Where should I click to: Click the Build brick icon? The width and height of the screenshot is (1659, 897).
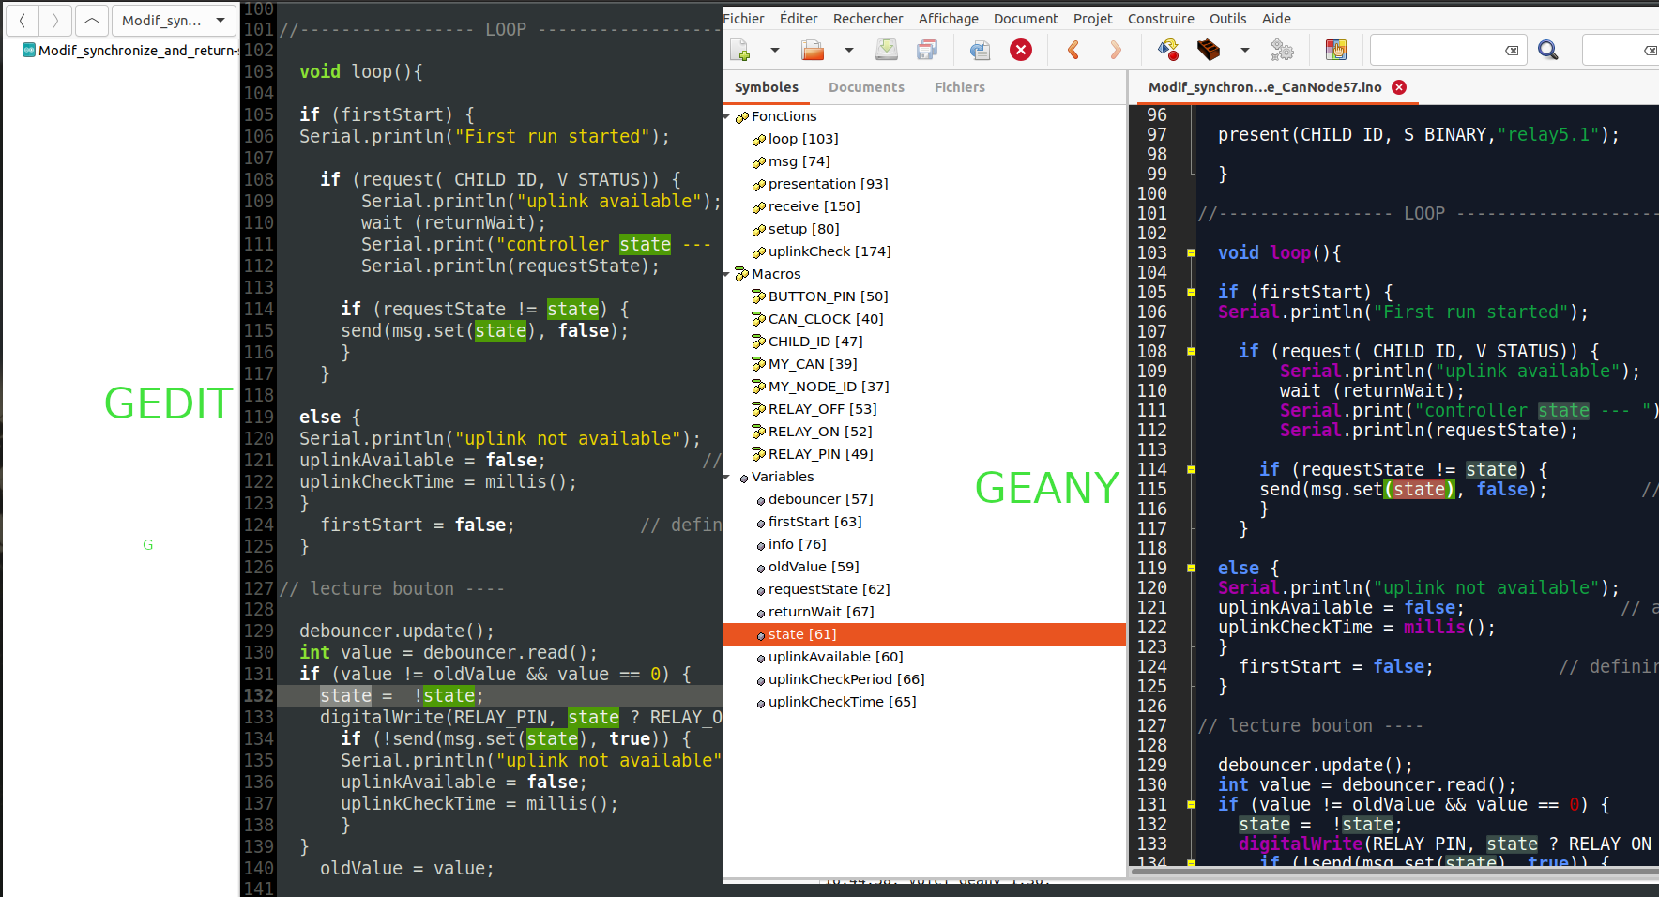[1209, 50]
